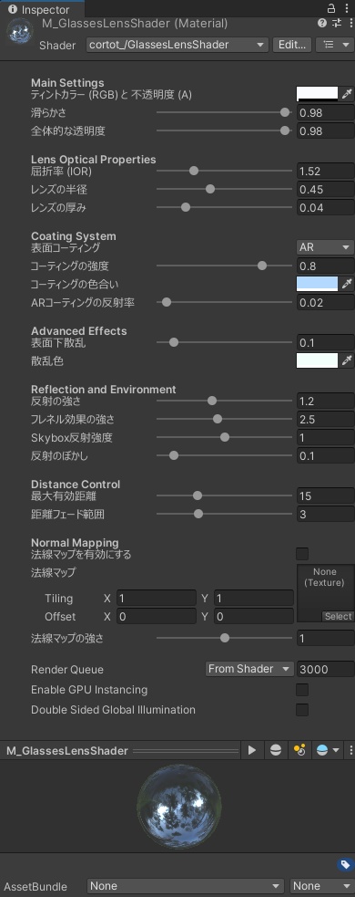Click the IOR value field 1.52
The height and width of the screenshot is (897, 355).
[x=325, y=171]
